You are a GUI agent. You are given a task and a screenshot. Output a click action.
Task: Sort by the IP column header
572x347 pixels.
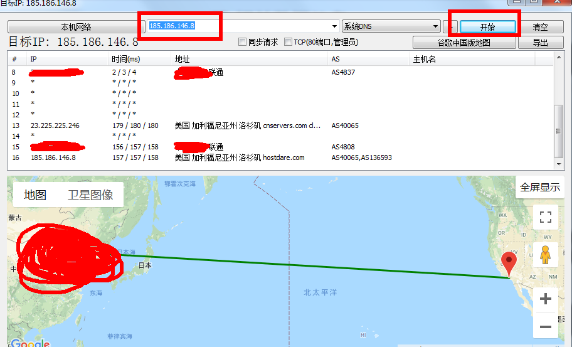tap(67, 59)
